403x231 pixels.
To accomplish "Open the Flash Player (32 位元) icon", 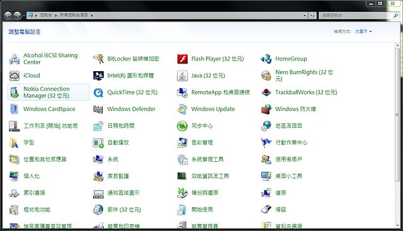I will (x=183, y=59).
